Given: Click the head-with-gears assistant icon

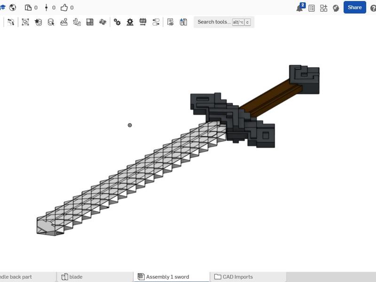Looking at the screenshot, I should 336,8.
